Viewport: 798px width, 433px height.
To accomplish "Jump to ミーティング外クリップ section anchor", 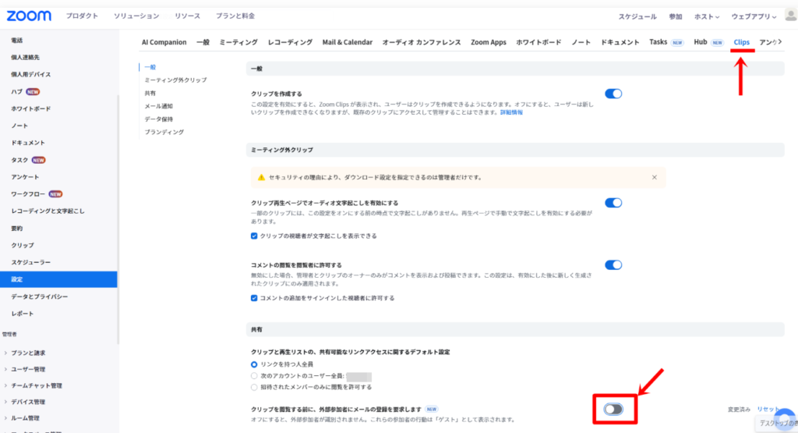I will [x=175, y=80].
